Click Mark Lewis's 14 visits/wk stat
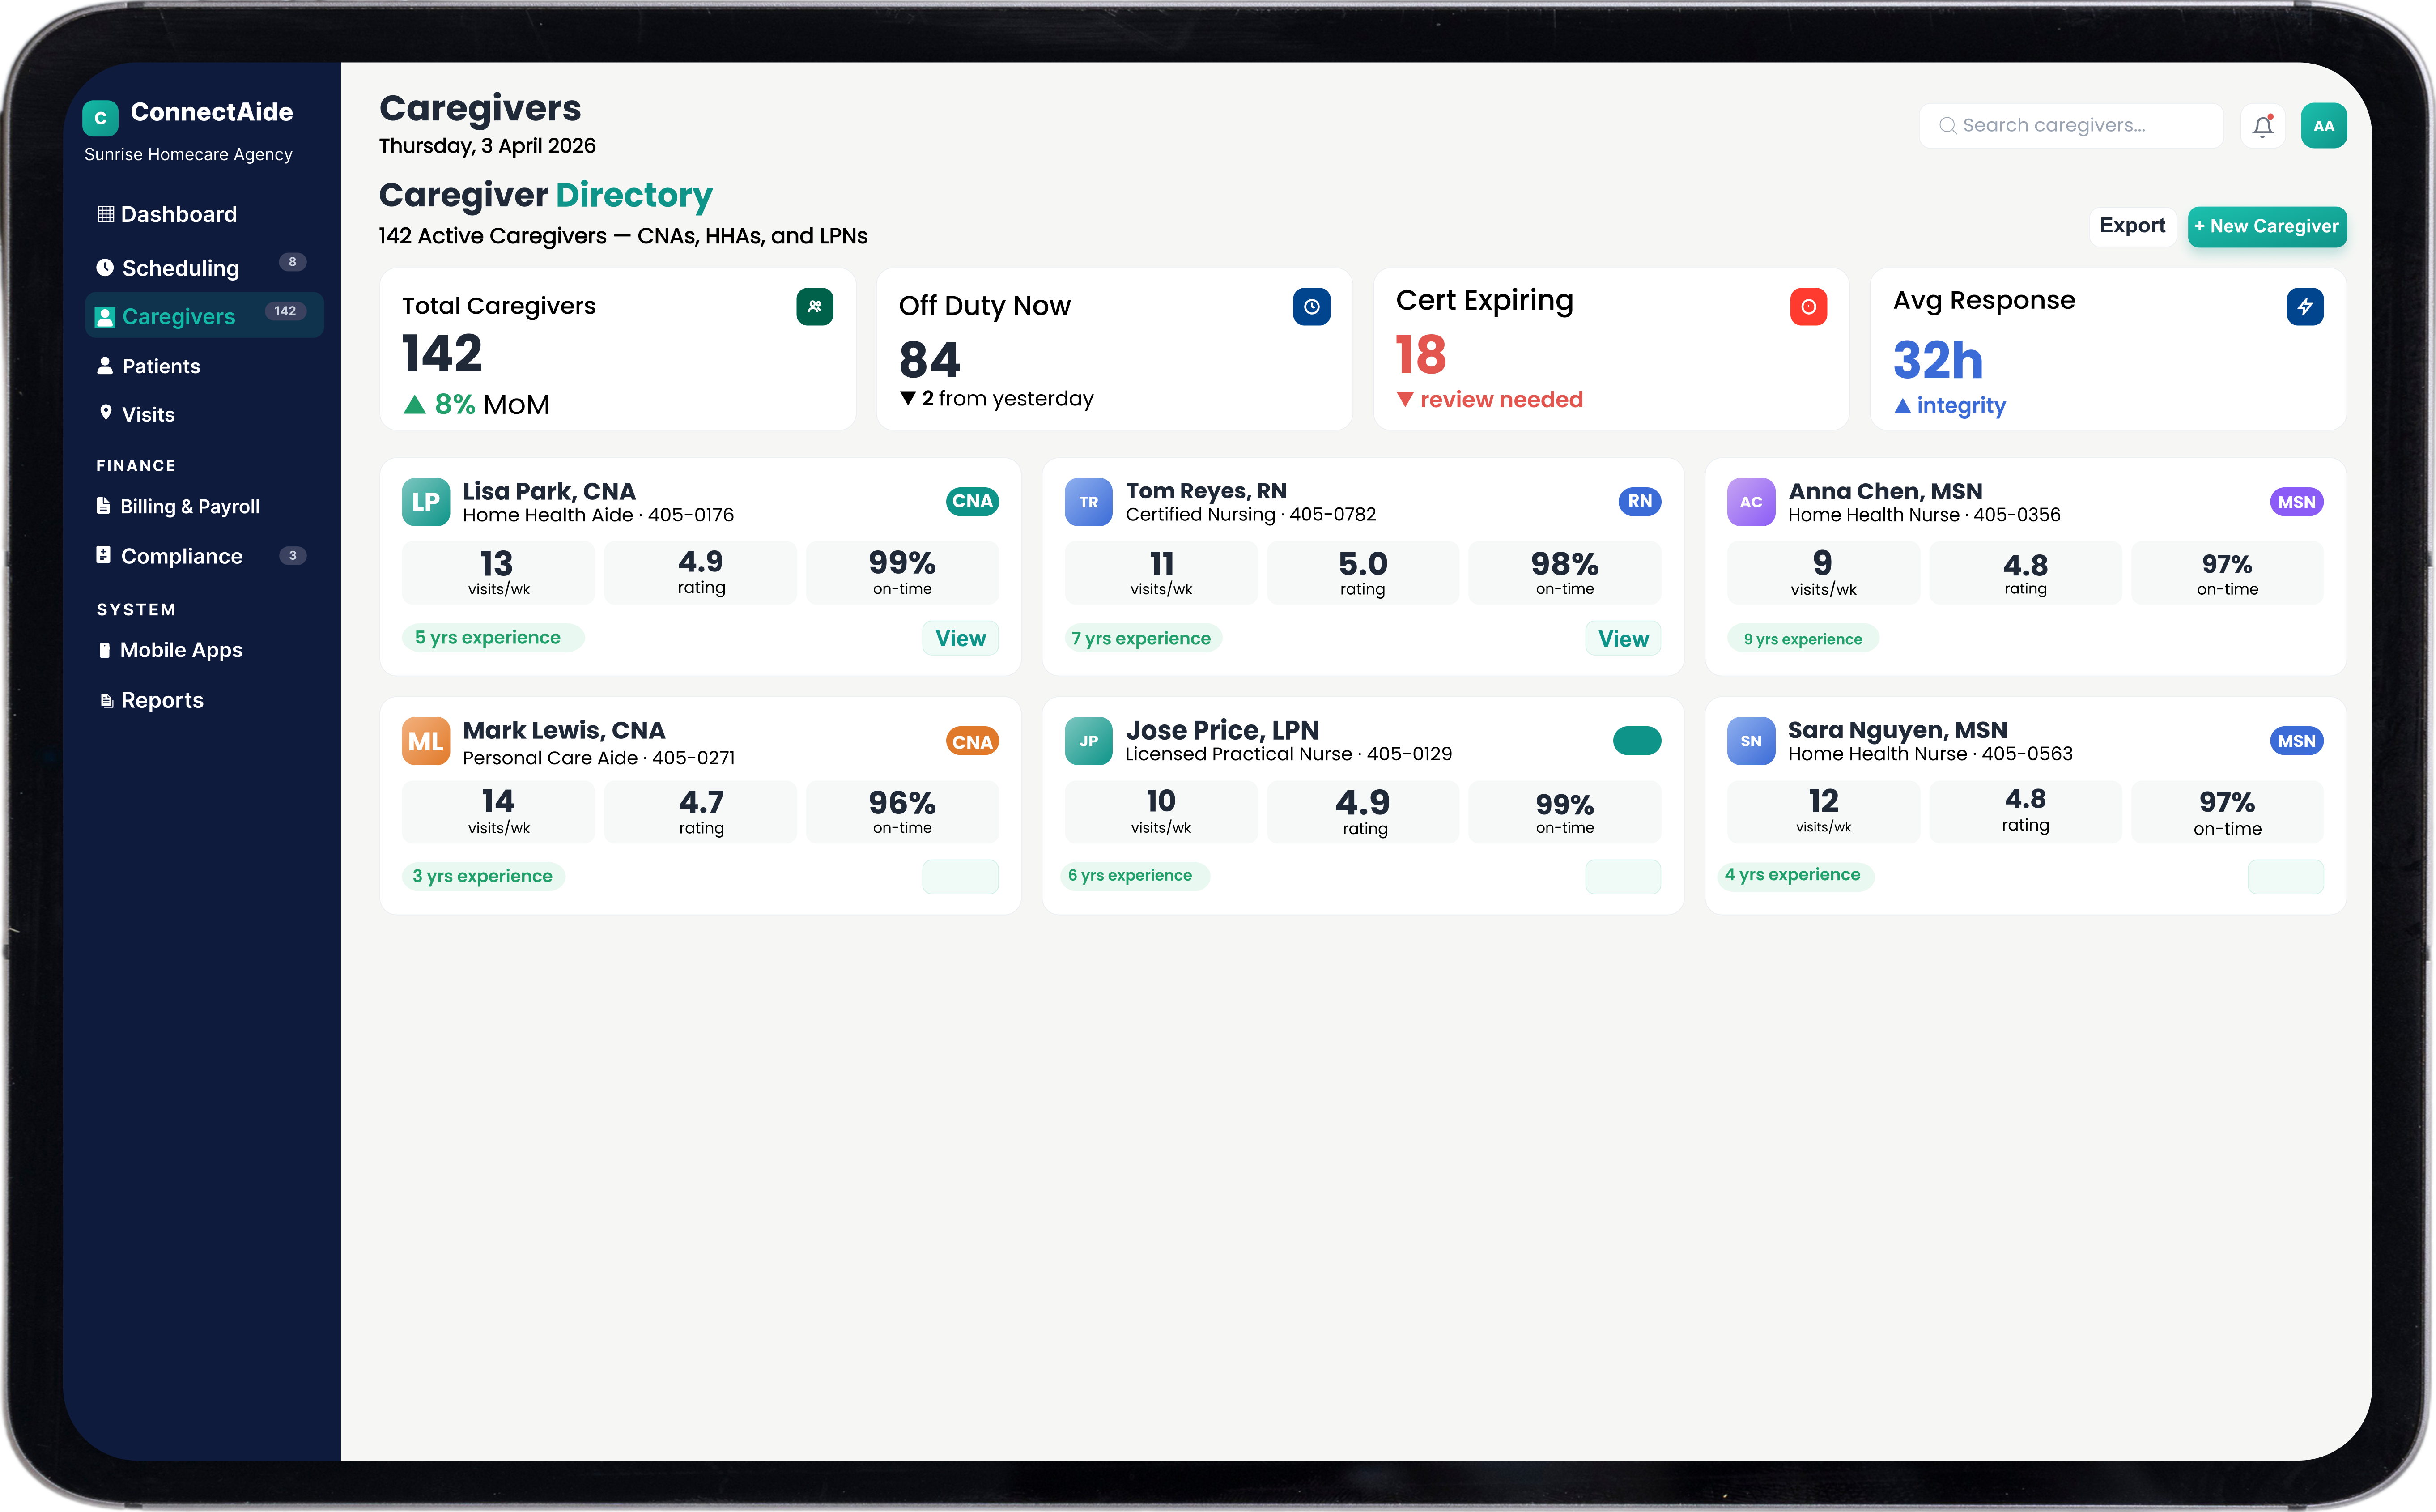Screen dimensions: 2436x1512 click(499, 812)
